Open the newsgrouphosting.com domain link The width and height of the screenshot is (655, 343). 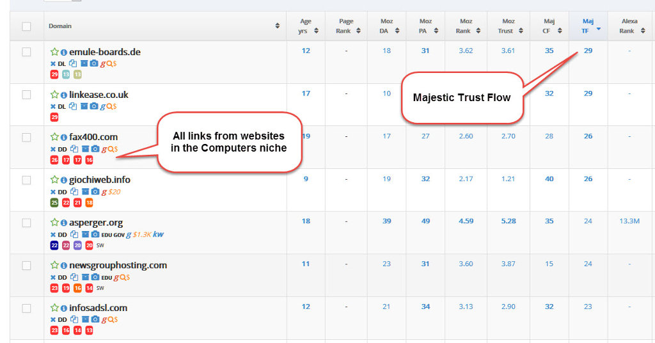(118, 266)
